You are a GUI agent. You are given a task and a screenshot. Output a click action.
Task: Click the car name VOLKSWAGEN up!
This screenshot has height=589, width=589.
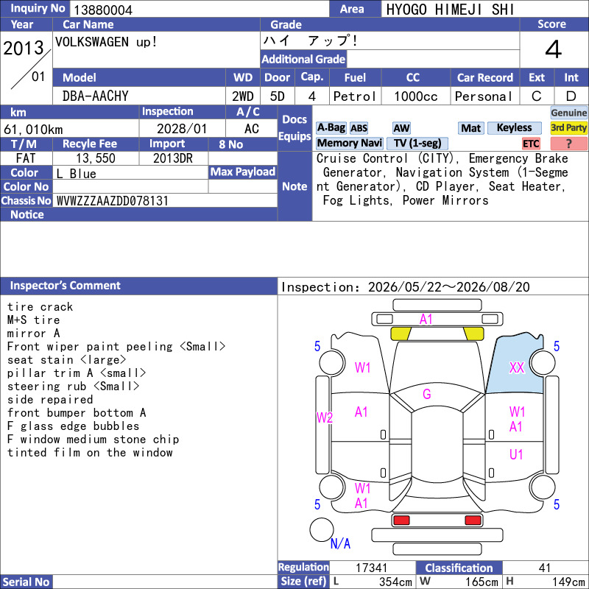click(x=106, y=42)
